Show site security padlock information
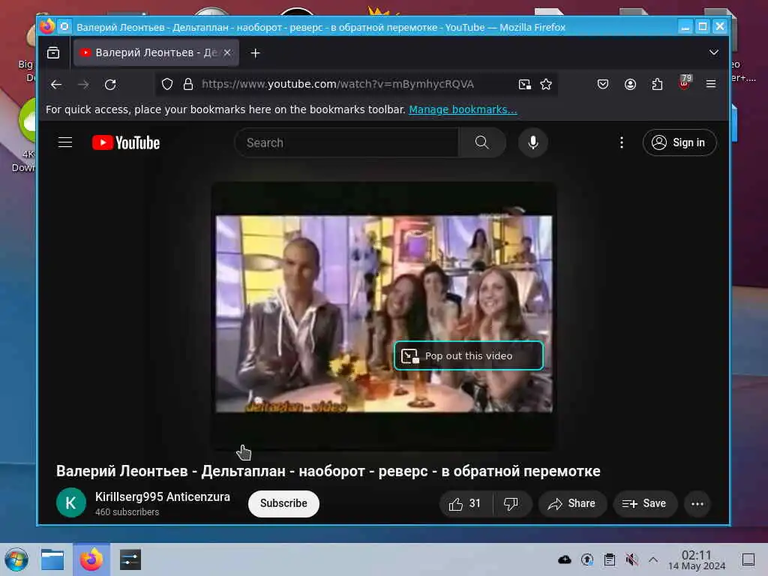Screen dimensions: 768x576 point(188,84)
